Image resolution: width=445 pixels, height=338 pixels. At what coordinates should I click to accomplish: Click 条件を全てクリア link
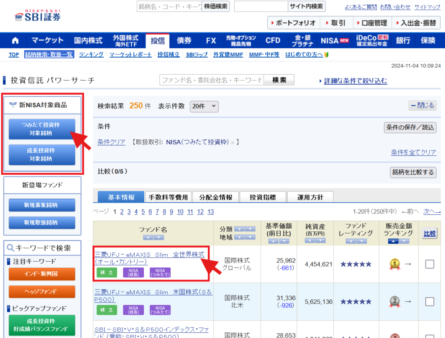tap(414, 152)
